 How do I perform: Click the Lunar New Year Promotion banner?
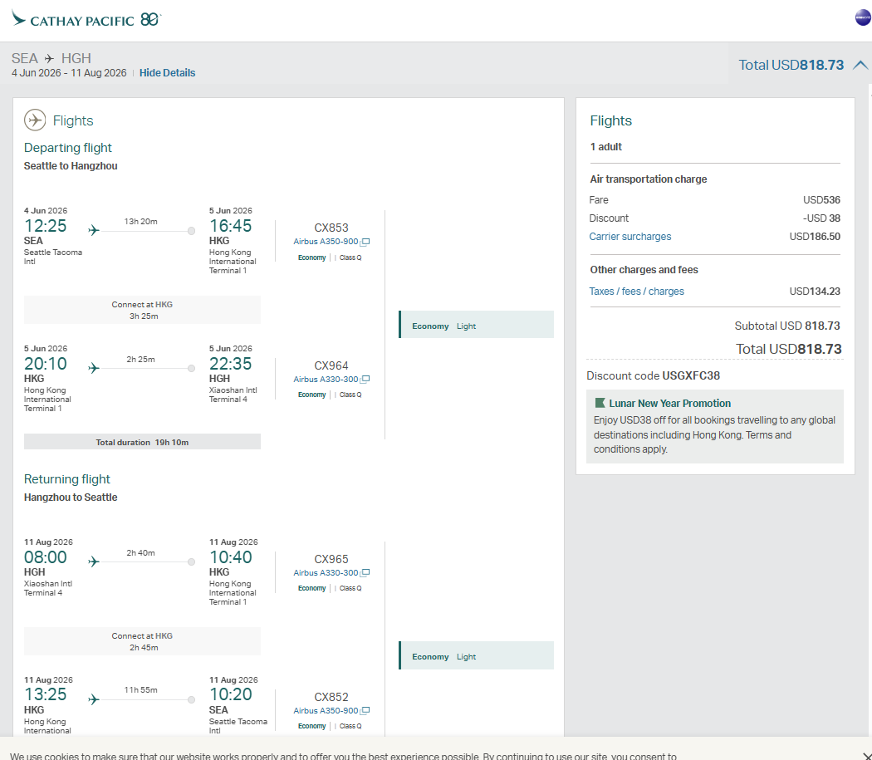714,426
